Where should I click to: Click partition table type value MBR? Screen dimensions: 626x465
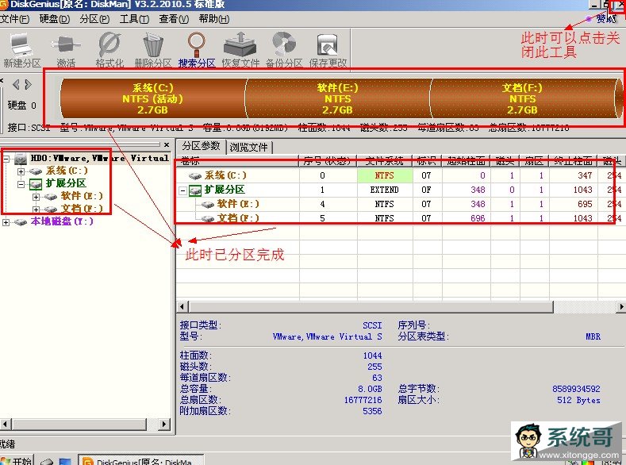click(593, 337)
